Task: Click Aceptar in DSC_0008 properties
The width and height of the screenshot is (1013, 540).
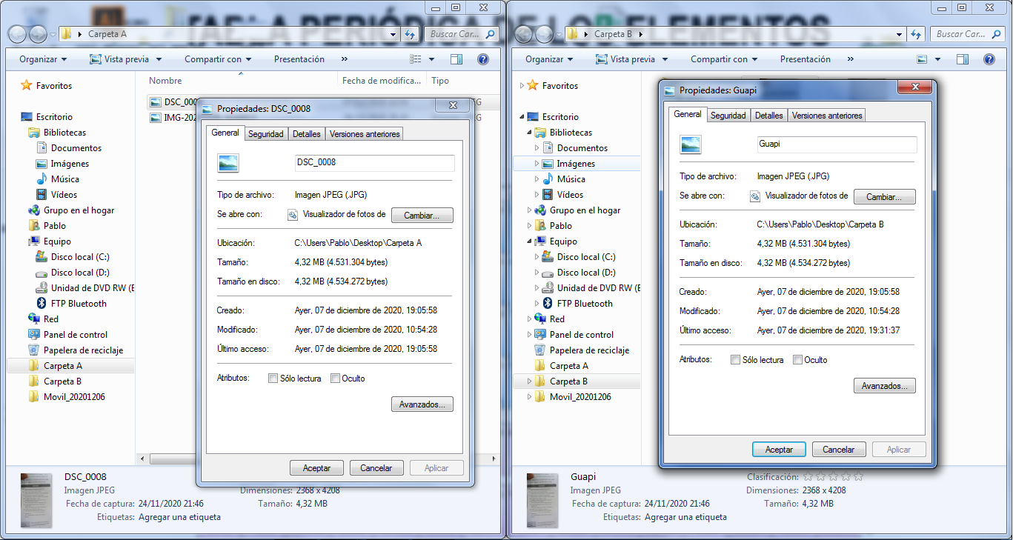Action: (317, 468)
